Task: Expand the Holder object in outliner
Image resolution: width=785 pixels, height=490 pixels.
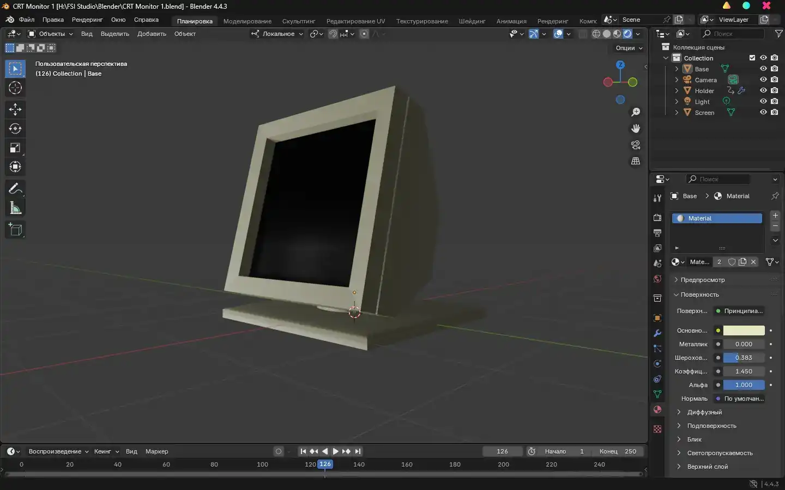Action: 677,91
